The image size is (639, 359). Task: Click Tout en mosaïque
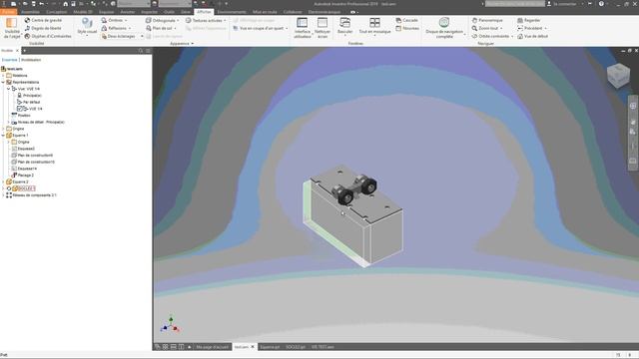pos(374,27)
